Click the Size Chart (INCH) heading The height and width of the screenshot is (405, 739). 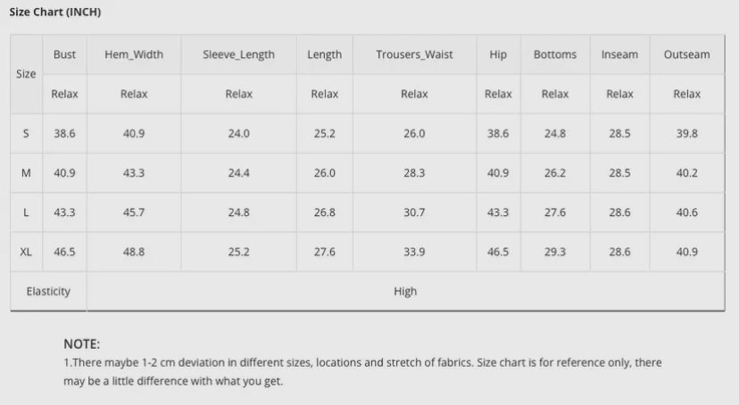coord(55,12)
